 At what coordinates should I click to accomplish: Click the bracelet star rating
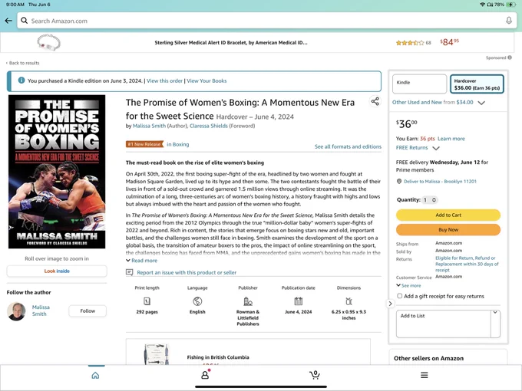(x=410, y=43)
